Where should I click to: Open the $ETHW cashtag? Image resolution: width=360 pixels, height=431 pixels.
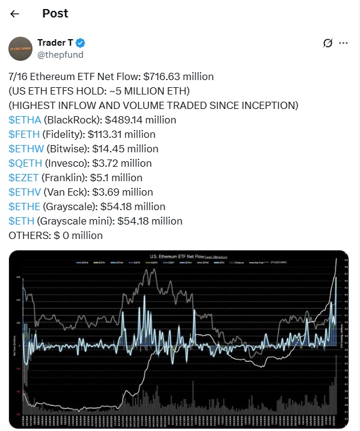26,149
